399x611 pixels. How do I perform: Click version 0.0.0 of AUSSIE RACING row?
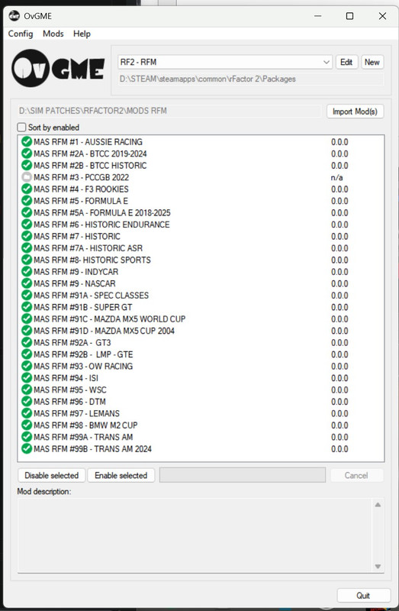pos(339,142)
